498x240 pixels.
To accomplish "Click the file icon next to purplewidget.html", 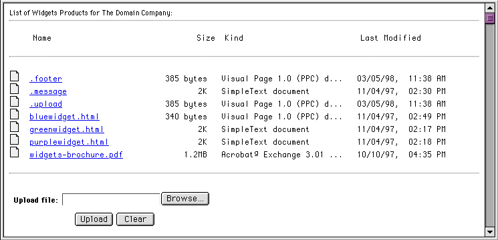I will (x=14, y=139).
